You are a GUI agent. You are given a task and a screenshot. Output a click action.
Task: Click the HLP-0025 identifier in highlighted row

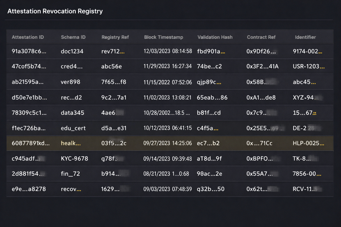coord(308,143)
